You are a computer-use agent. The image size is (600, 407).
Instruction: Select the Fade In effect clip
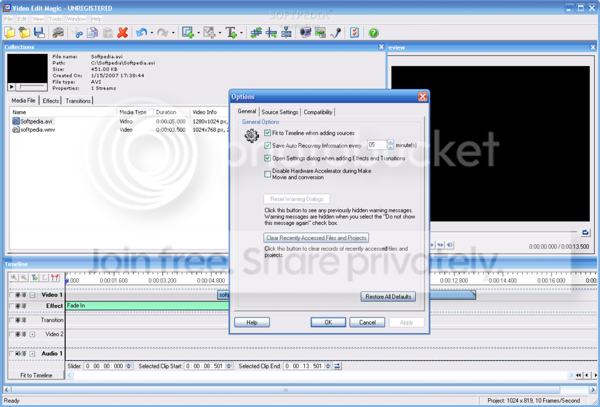(x=147, y=306)
